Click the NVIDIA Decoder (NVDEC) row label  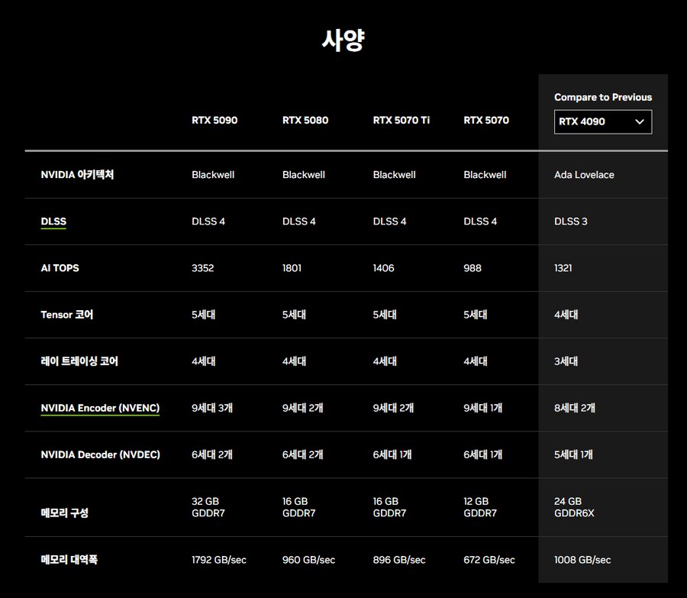(x=100, y=454)
